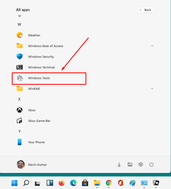The height and width of the screenshot is (189, 171).
Task: Click the Navin Kumar account name
Action: pos(38,164)
